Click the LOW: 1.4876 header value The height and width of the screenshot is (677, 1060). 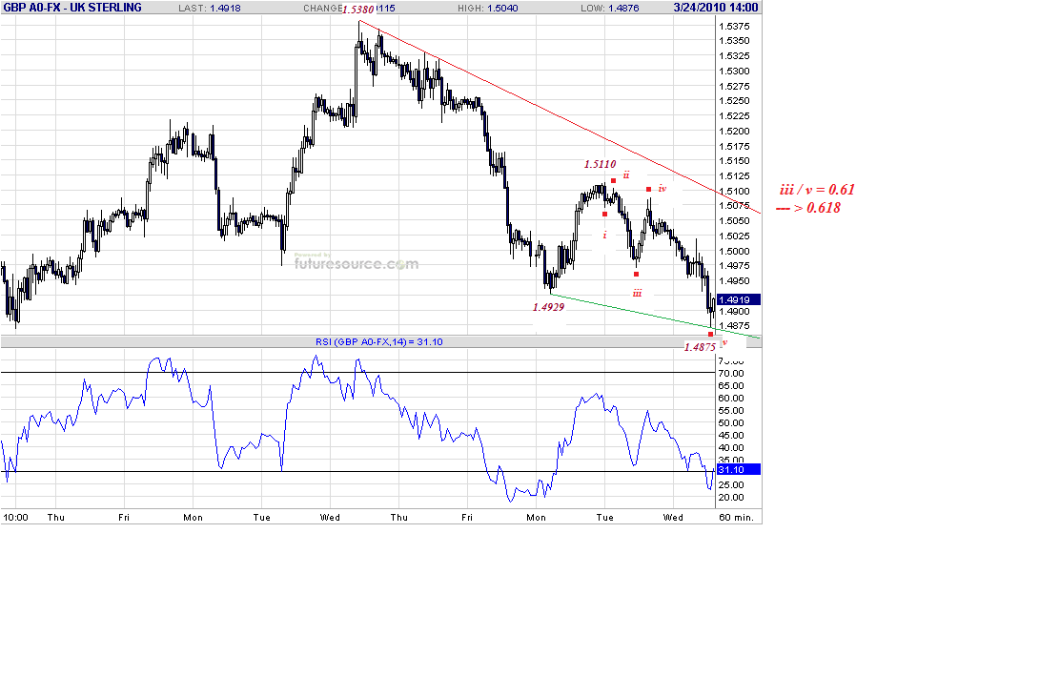[x=610, y=9]
